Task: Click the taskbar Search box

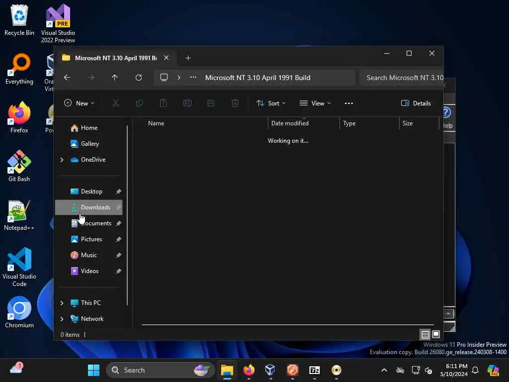Action: [x=161, y=370]
